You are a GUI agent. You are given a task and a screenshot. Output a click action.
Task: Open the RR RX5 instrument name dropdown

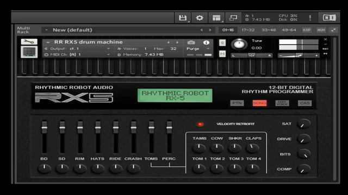[x=48, y=42]
